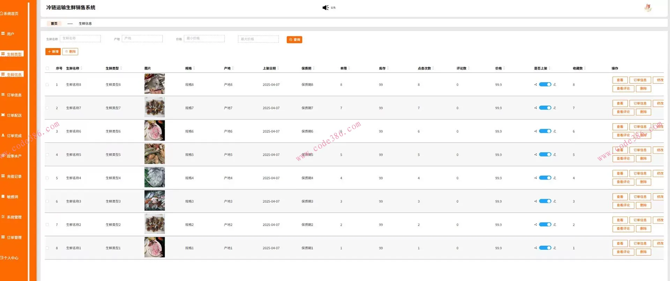The width and height of the screenshot is (670, 281).
Task: Click 查看评论 button for 生鲜名称1 row
Action: point(623,252)
